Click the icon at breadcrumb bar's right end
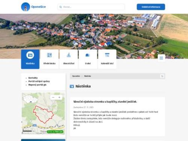The height and width of the screenshot is (141, 188). click(162, 76)
